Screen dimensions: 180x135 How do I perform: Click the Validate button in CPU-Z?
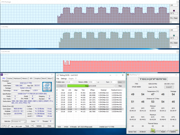point(39,126)
